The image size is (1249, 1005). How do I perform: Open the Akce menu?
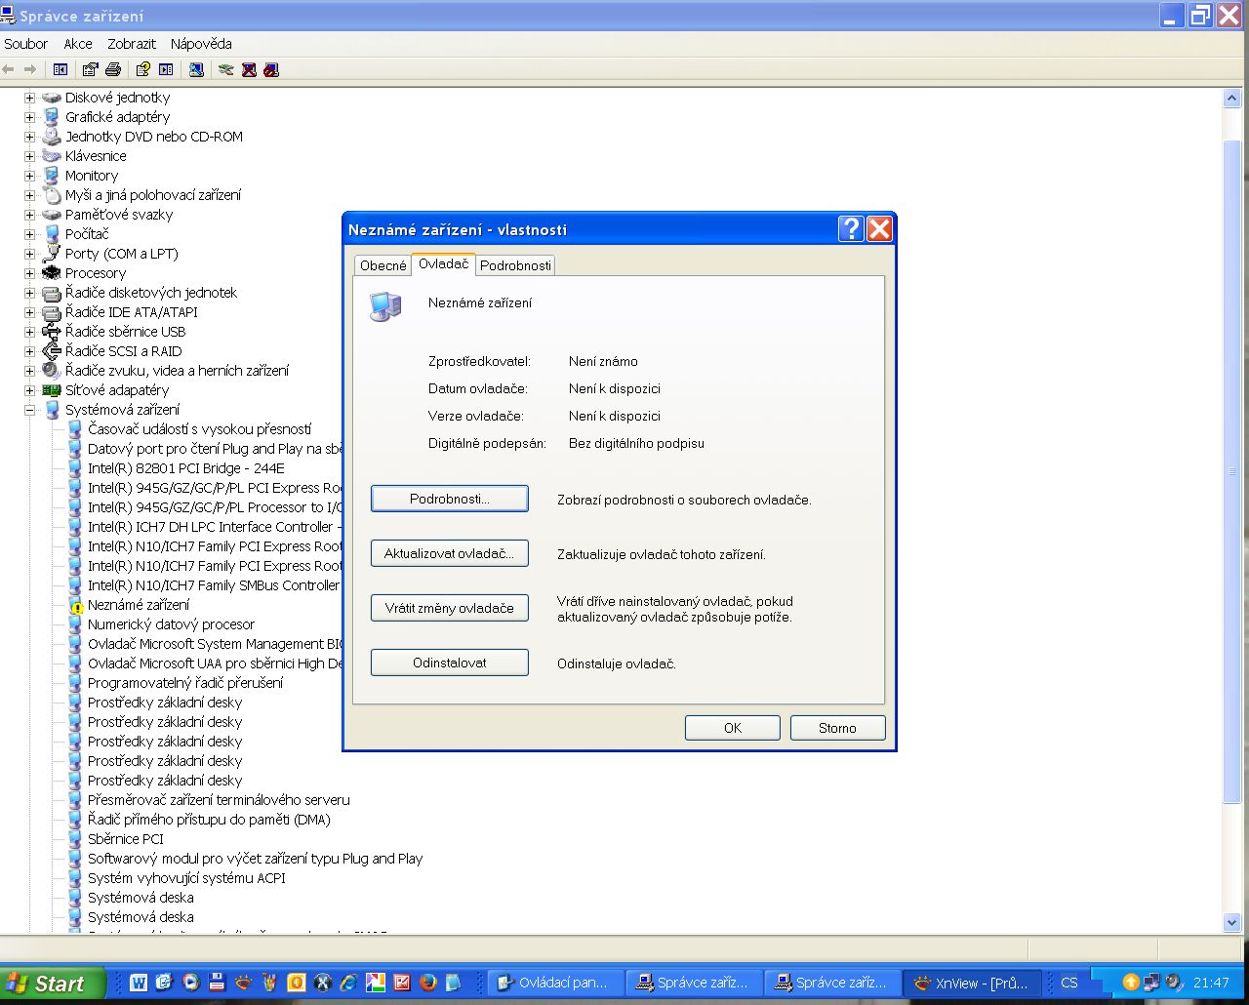coord(78,44)
